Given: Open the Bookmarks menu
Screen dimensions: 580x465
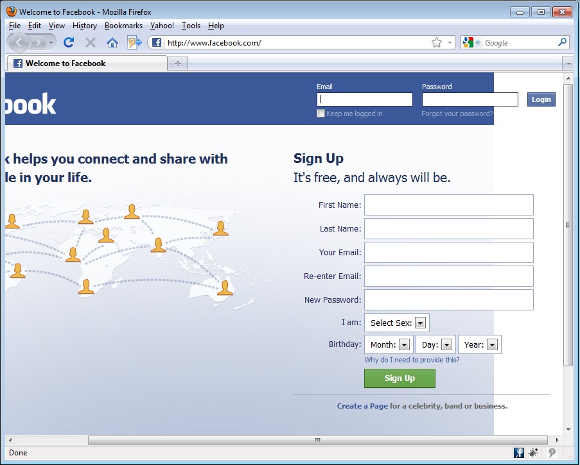Looking at the screenshot, I should tap(123, 26).
